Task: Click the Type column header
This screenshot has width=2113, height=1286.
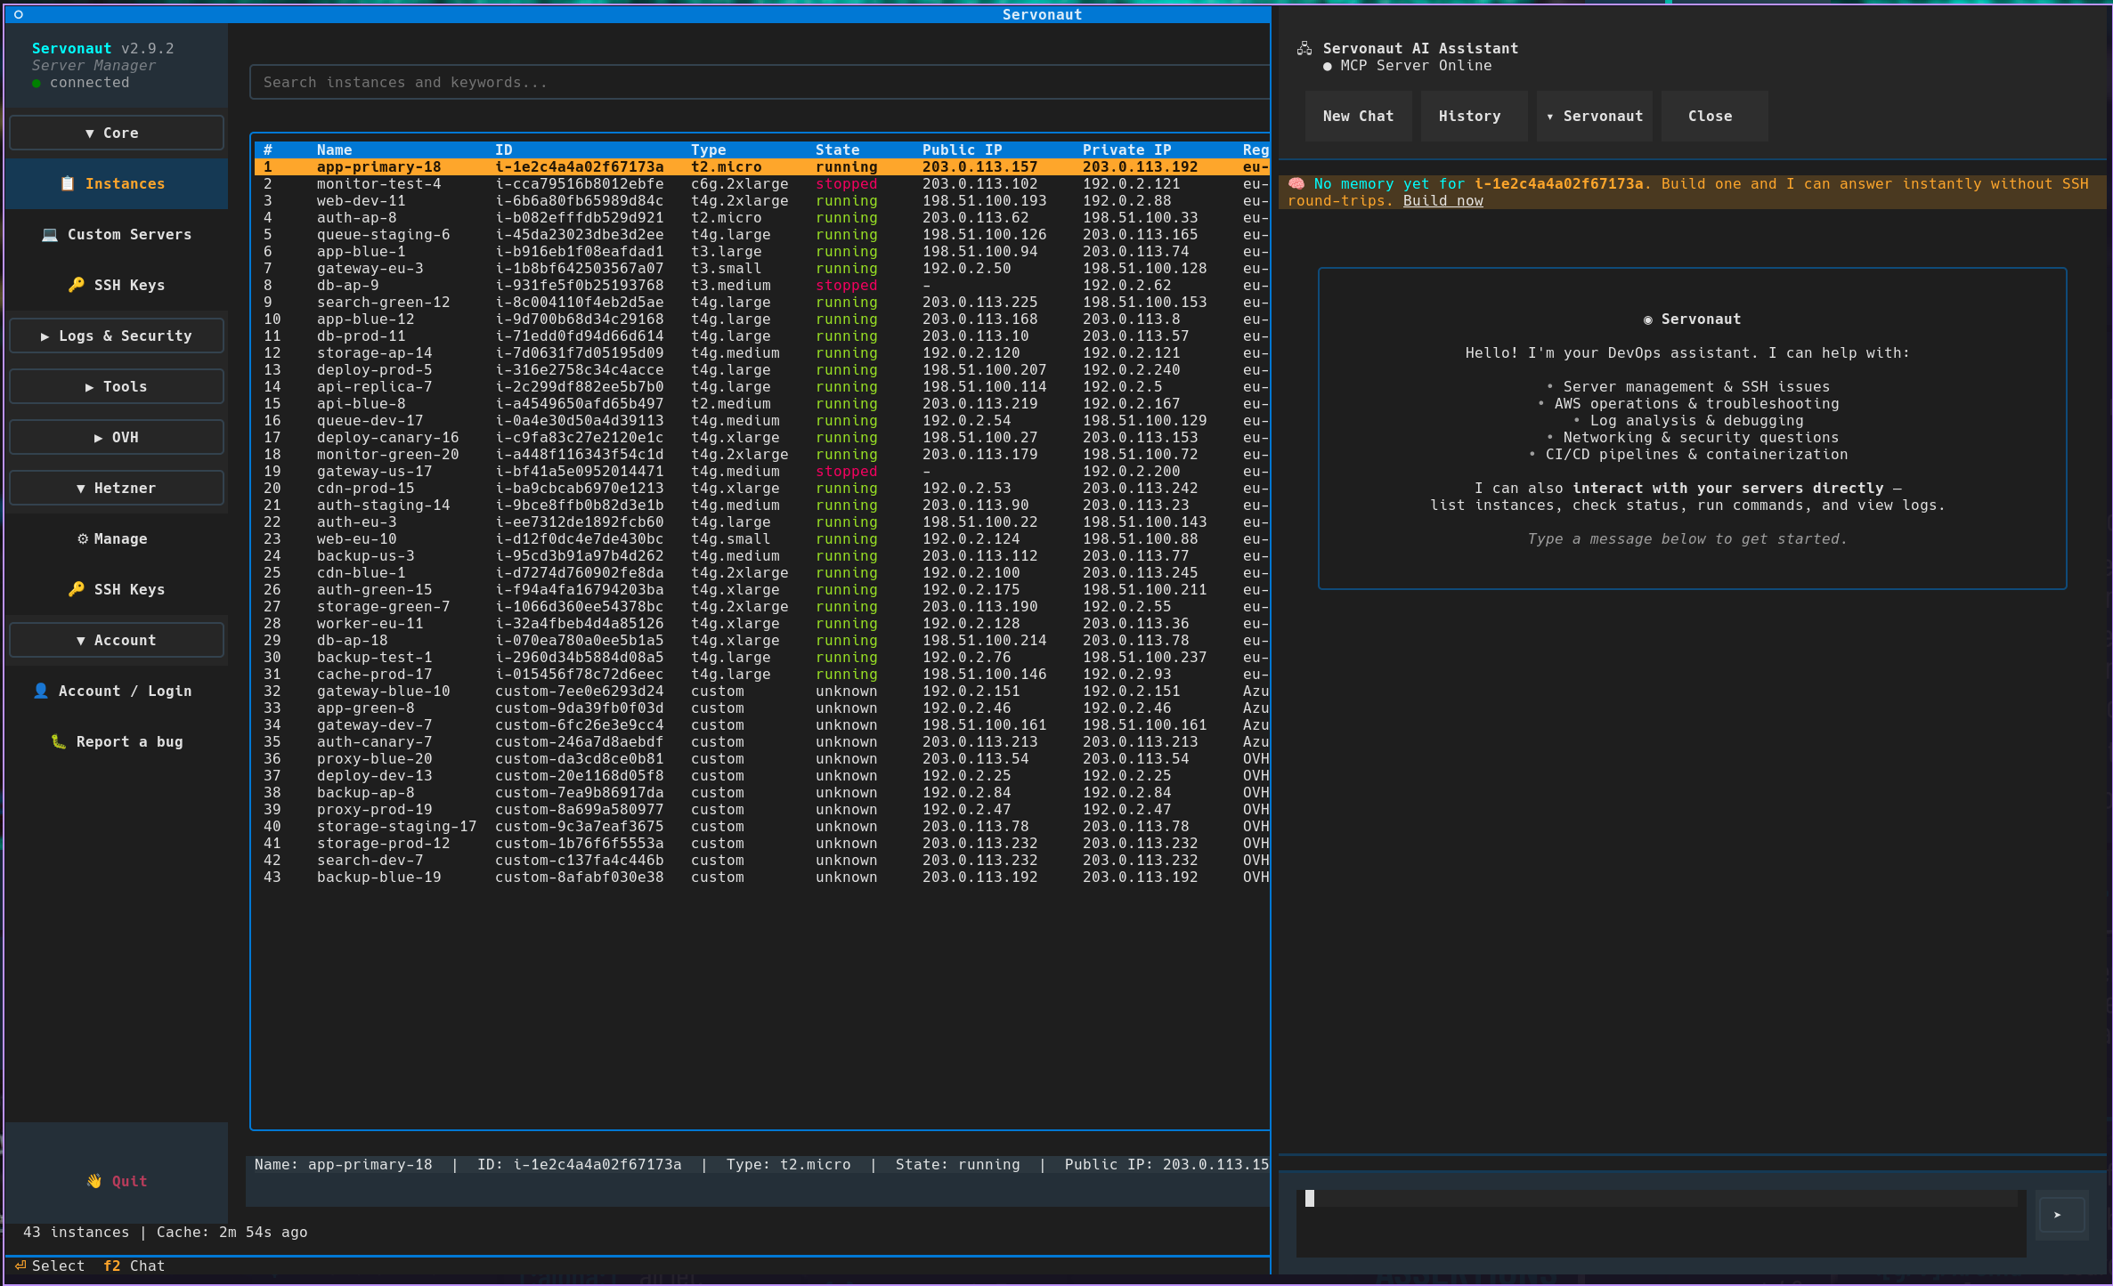Action: (708, 150)
